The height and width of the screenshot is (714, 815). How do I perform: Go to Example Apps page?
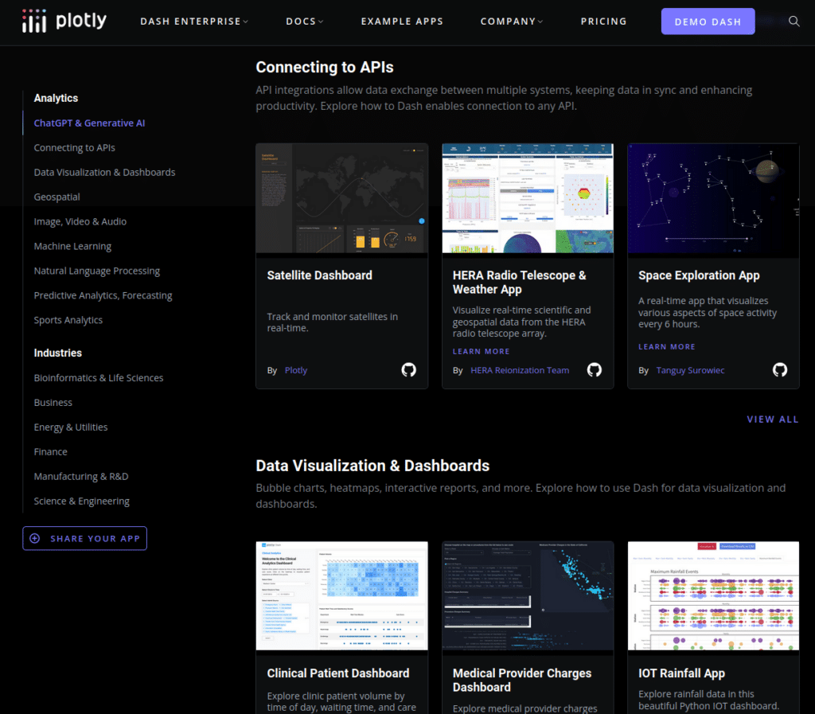[x=402, y=21]
